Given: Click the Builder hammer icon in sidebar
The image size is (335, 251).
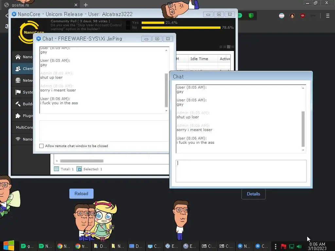Looking at the screenshot, I should tap(18, 104).
